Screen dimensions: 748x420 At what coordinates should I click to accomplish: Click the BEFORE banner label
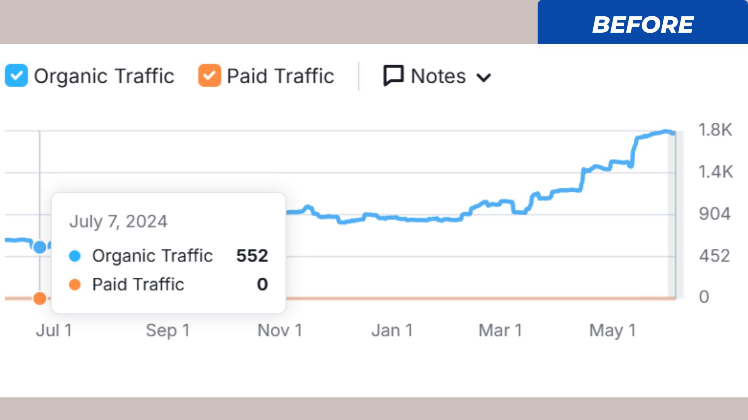(643, 24)
